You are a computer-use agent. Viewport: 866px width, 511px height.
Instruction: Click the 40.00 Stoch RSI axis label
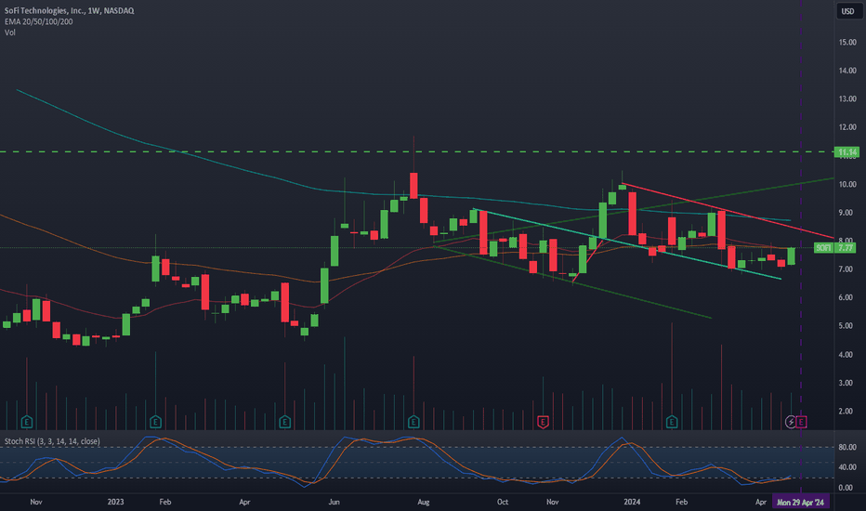pyautogui.click(x=847, y=467)
